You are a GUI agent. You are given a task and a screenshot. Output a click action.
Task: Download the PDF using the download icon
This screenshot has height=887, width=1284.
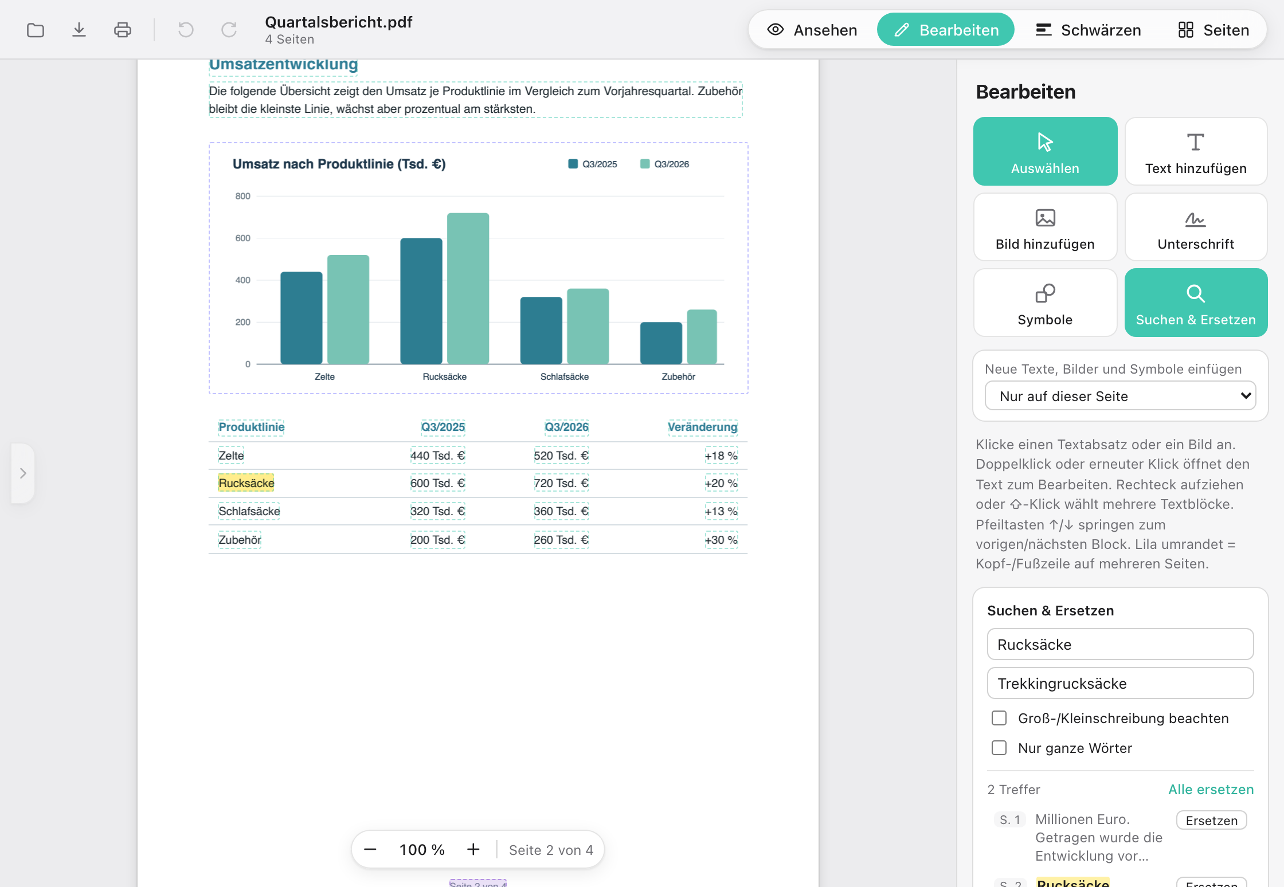click(79, 30)
